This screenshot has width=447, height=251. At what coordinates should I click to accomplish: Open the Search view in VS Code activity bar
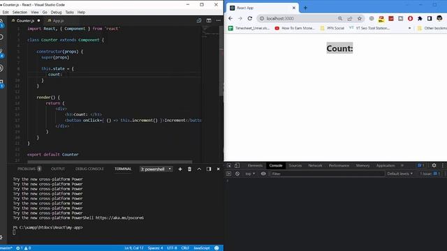pyautogui.click(x=1, y=37)
